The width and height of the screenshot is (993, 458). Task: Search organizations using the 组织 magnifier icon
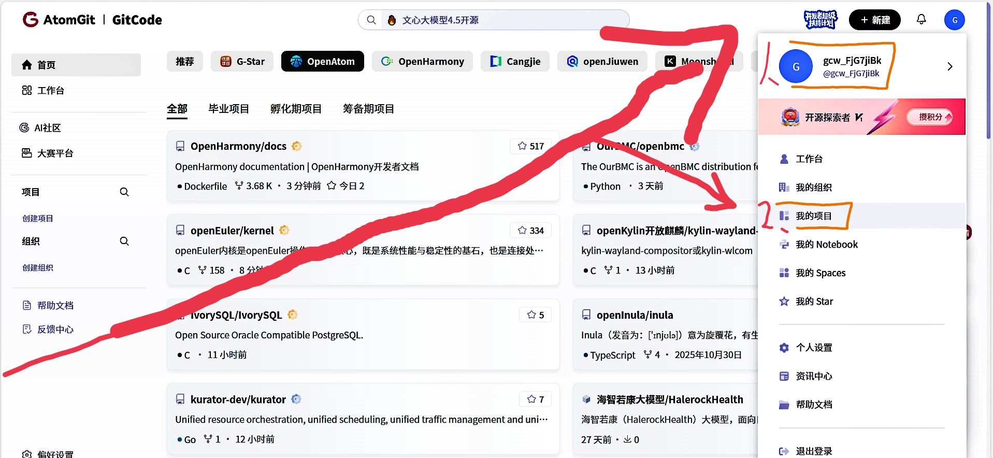click(x=124, y=241)
